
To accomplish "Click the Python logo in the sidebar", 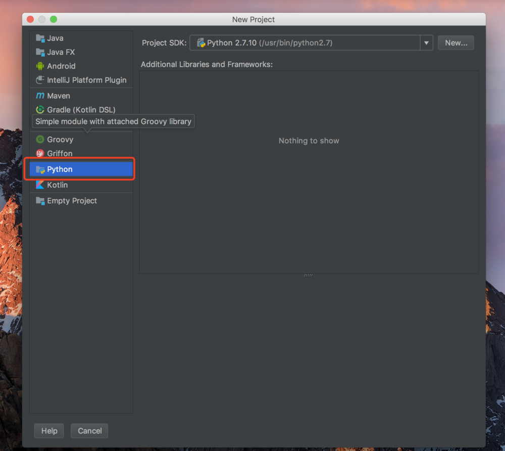I will (40, 169).
